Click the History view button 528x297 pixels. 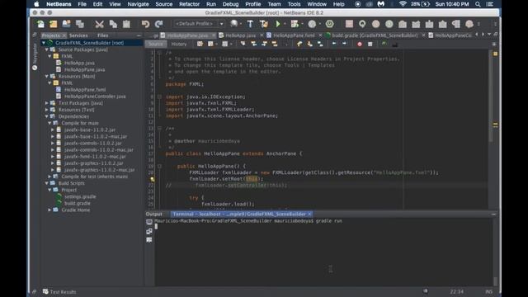pos(179,44)
